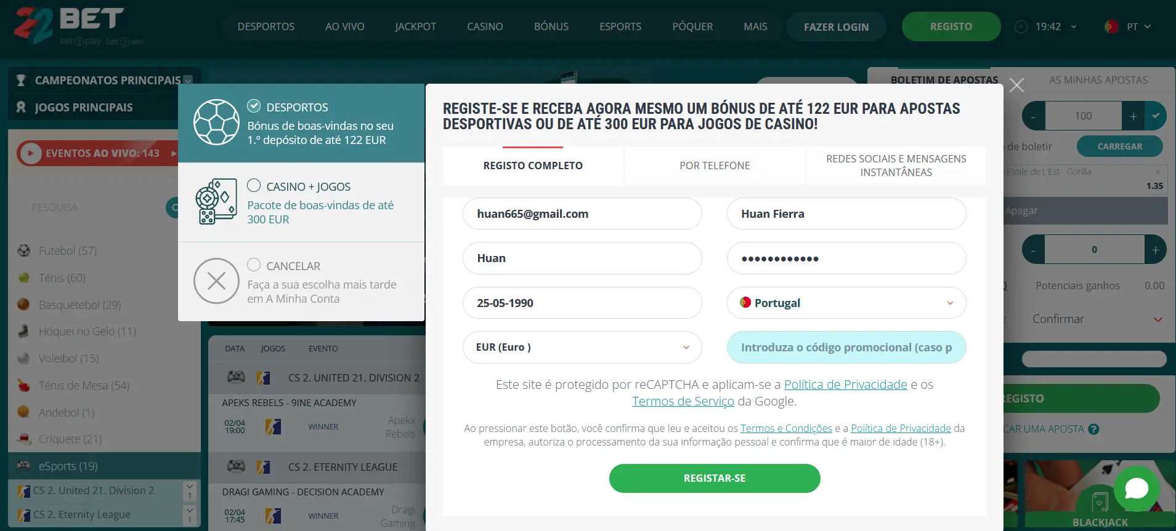Screen dimensions: 1176x531
Task: Click the large X icon next to Cancelar
Action: (216, 281)
